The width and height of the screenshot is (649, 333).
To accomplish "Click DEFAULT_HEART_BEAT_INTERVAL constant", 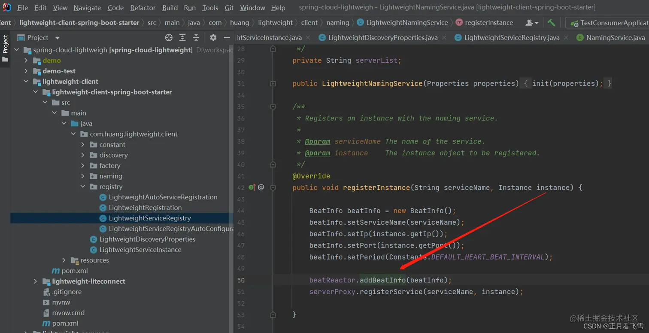I will click(x=488, y=257).
